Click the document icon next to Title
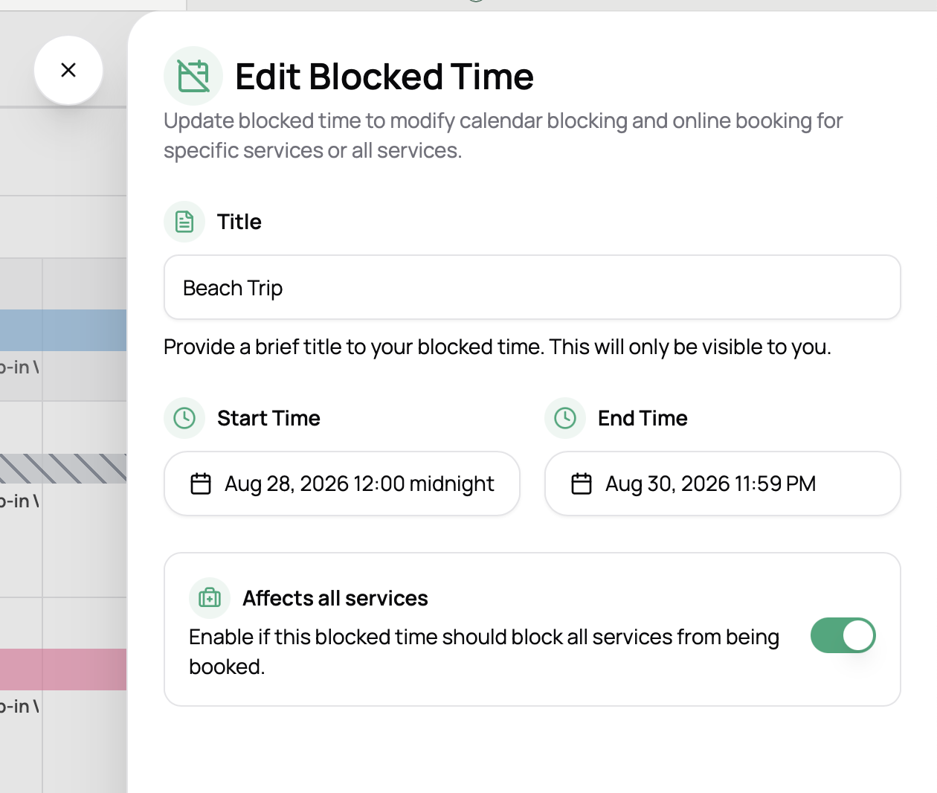Screen dimensions: 937x793 pos(184,222)
